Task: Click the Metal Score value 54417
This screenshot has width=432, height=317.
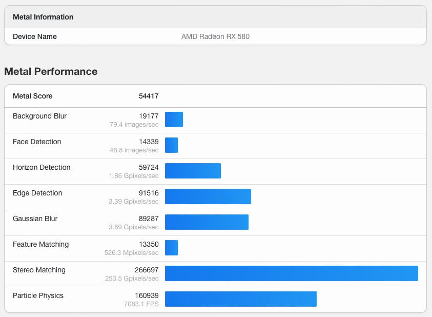Action: pos(149,96)
